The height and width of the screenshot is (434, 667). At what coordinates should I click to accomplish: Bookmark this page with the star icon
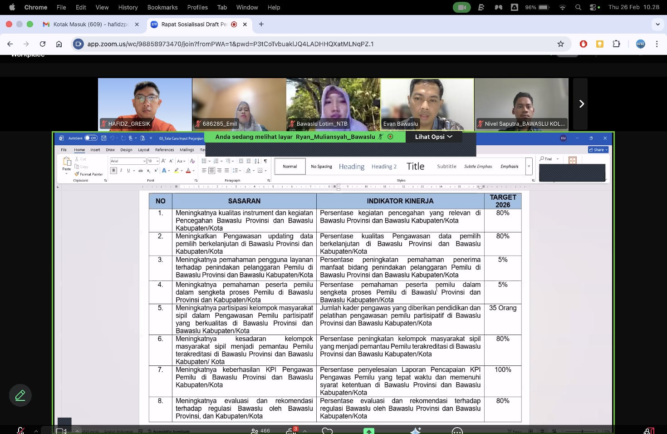tap(560, 44)
